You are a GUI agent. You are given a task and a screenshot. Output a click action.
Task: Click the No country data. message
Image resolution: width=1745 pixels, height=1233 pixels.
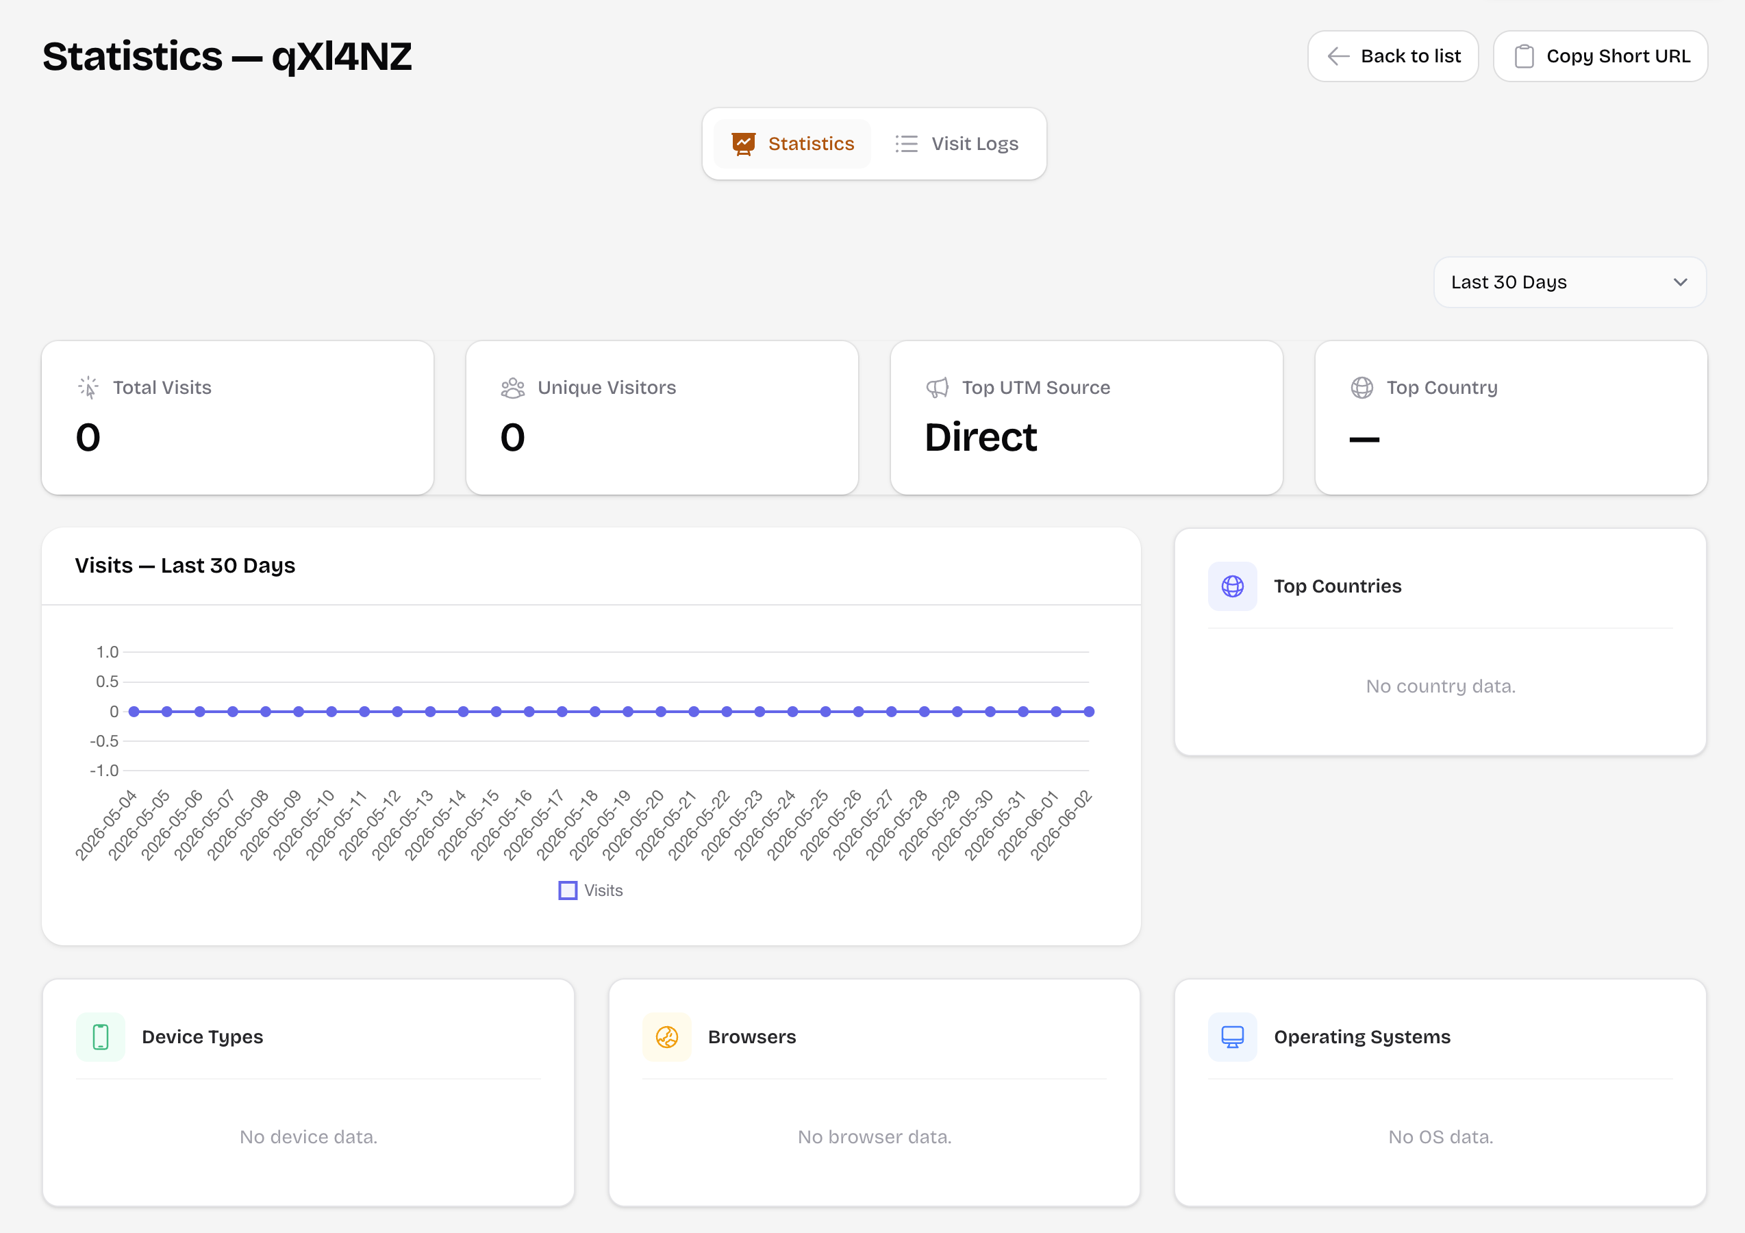pyautogui.click(x=1440, y=686)
